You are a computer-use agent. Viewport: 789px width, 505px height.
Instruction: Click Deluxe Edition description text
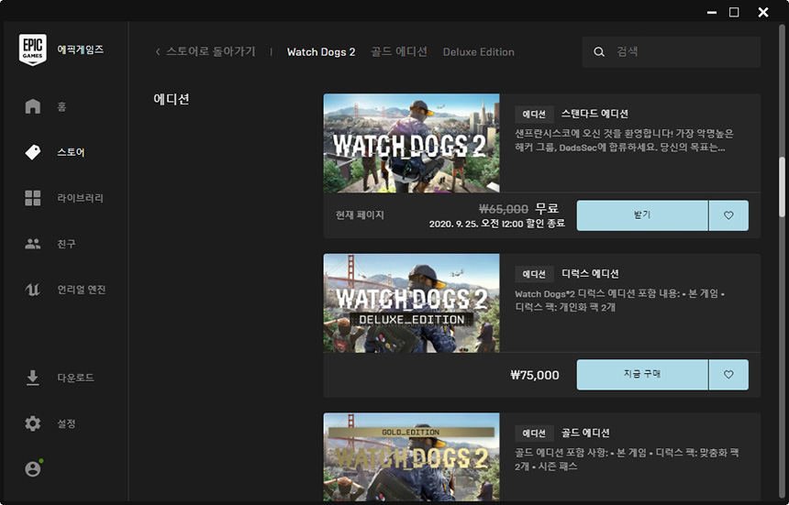pos(620,300)
